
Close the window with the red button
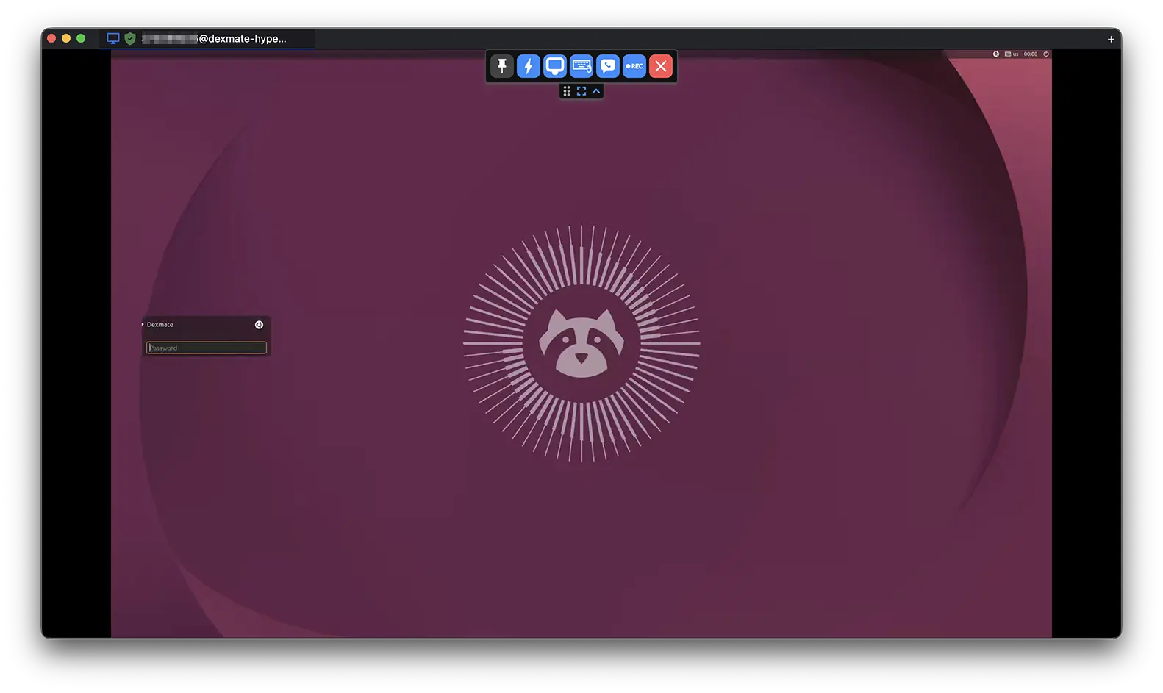51,38
